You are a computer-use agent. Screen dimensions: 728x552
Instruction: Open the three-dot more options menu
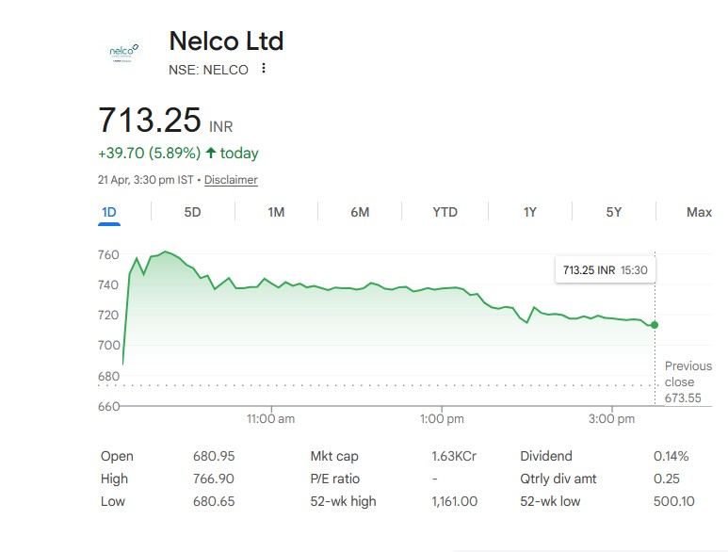click(264, 69)
